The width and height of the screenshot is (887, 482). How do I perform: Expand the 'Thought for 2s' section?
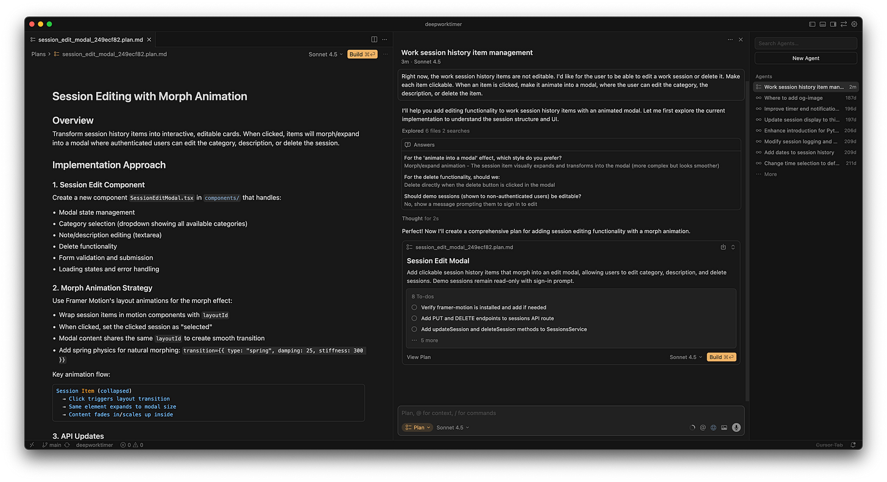pyautogui.click(x=420, y=218)
